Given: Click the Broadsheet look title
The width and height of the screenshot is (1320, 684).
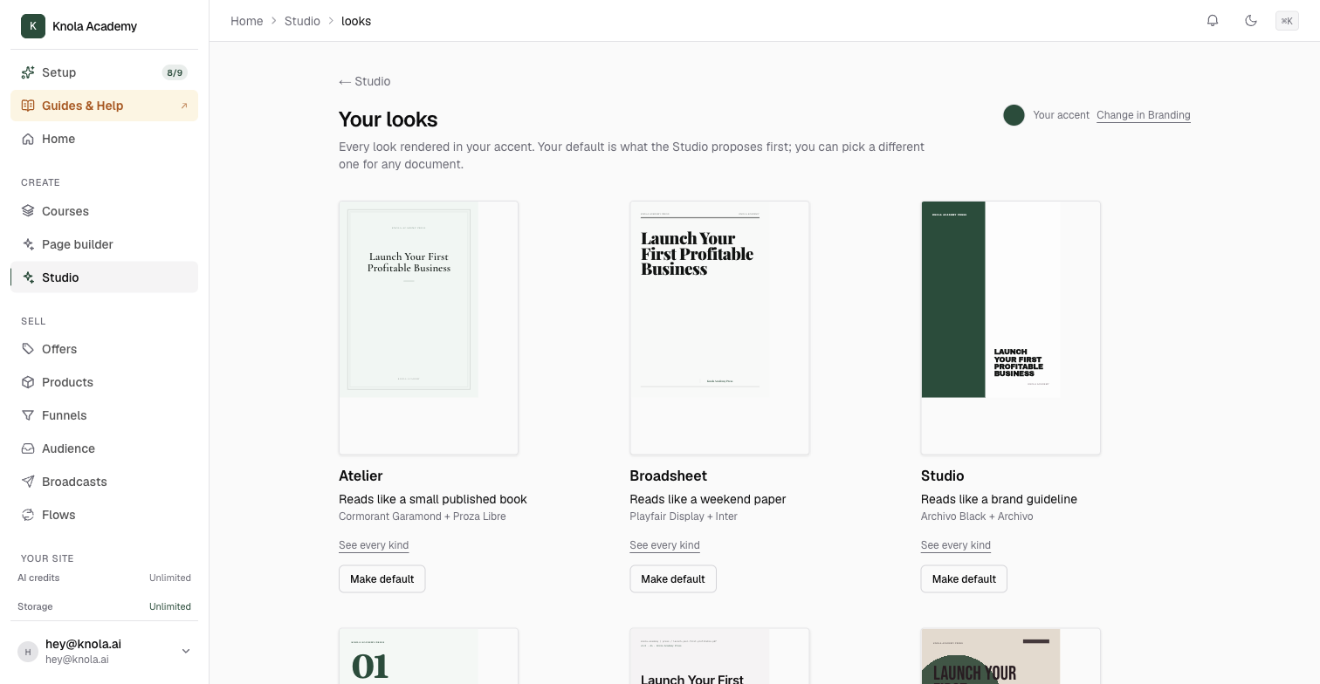Looking at the screenshot, I should (x=668, y=475).
